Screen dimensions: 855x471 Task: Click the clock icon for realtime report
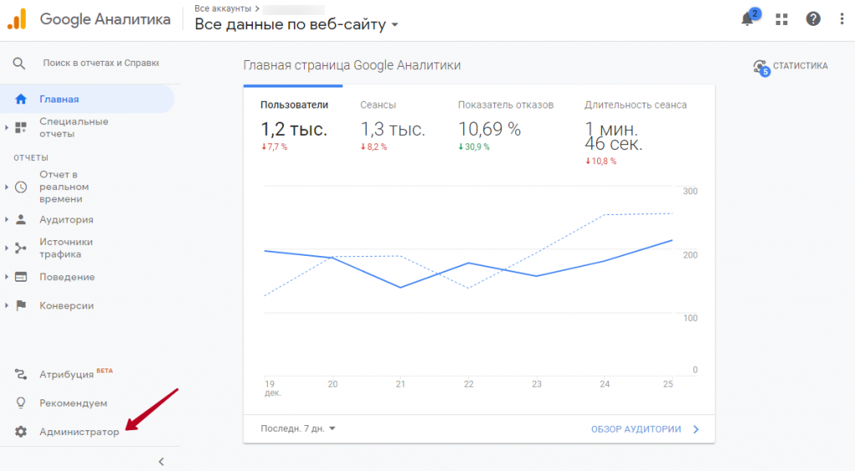pyautogui.click(x=21, y=187)
